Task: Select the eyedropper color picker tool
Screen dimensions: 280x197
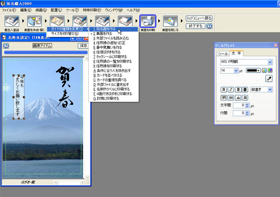Action: pos(269,79)
